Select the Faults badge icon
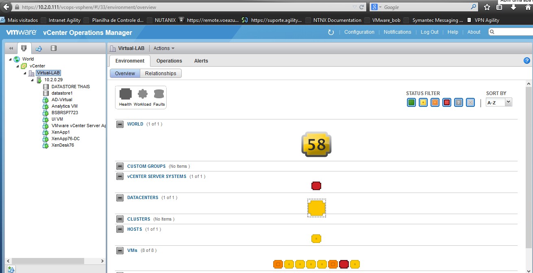The height and width of the screenshot is (273, 533). click(159, 94)
